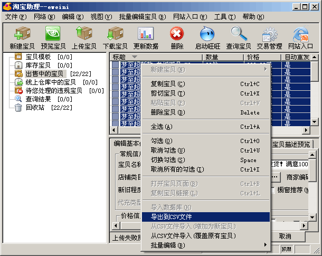This screenshot has width=322, height=256.
Task: Choose 复制宝贝(C) in context menu
Action: [x=206, y=84]
